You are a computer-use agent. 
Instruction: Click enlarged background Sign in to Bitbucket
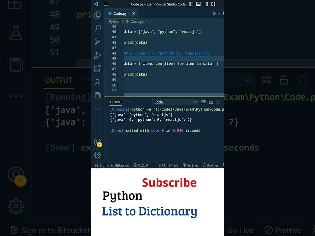click(x=50, y=230)
